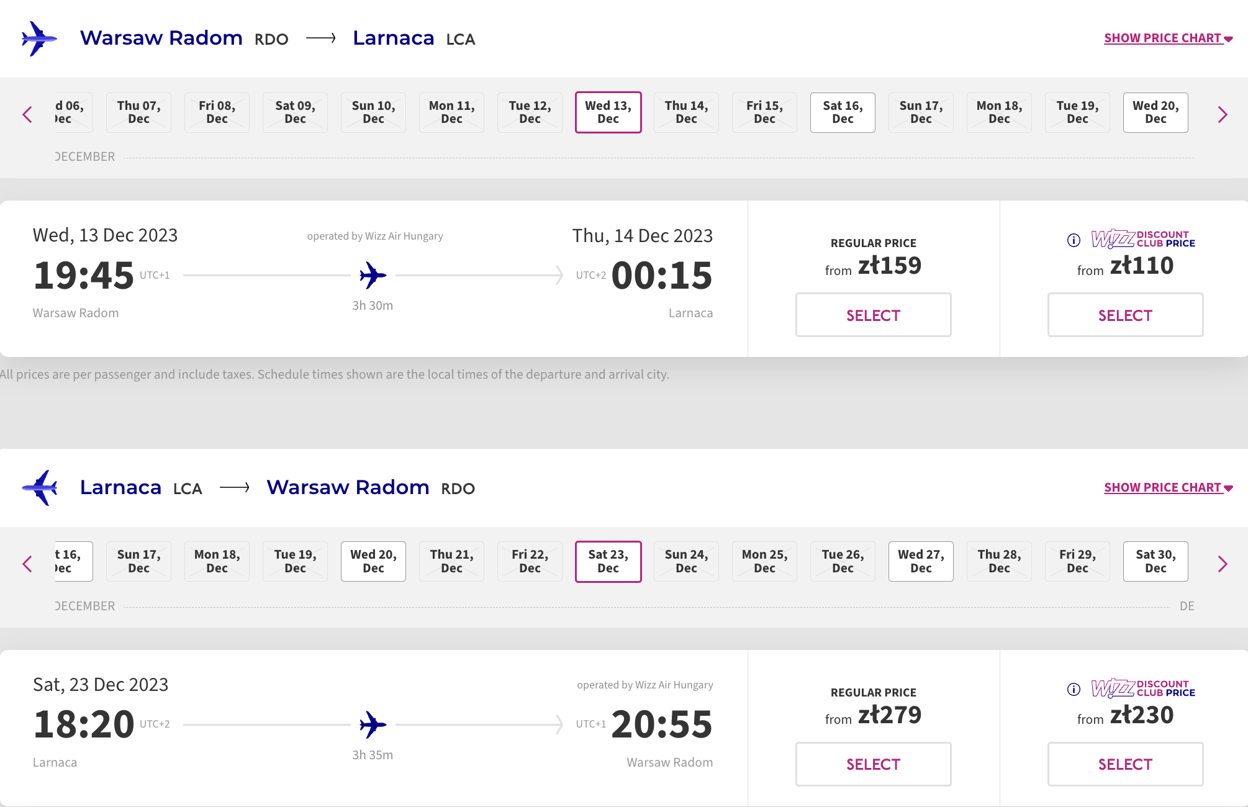Screen dimensions: 1248x807
Task: Expand outbound Show Price Chart
Action: tap(1168, 38)
